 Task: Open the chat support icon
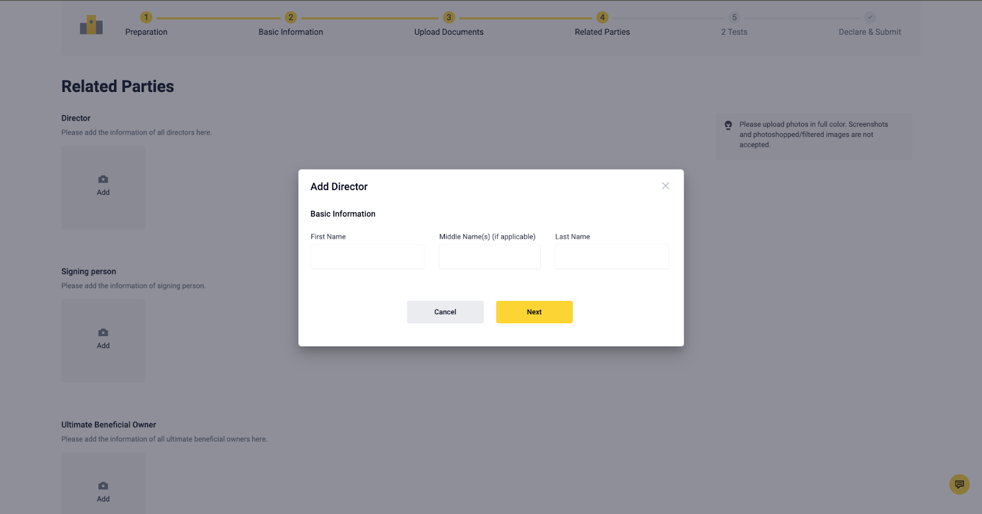pyautogui.click(x=959, y=484)
